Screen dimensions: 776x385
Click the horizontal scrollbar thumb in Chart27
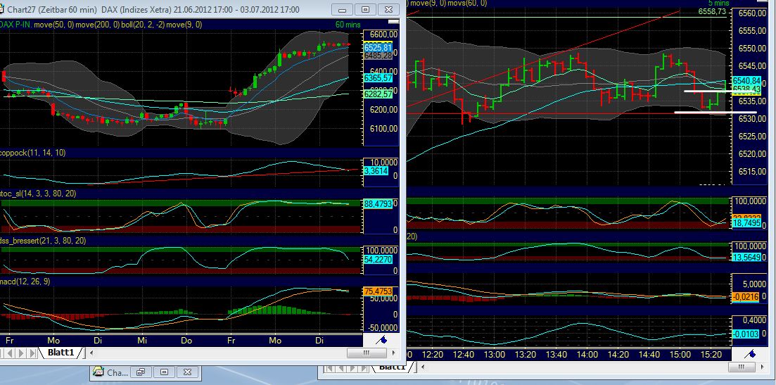367,353
